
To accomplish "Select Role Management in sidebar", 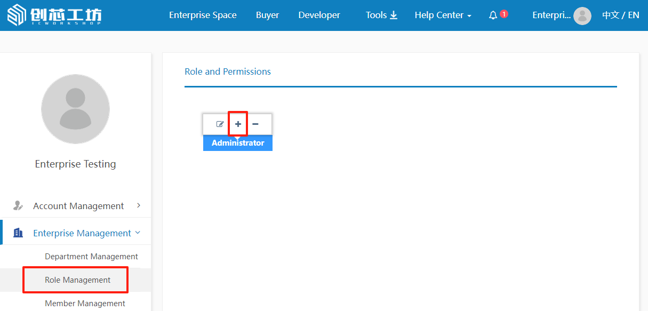I will (78, 280).
